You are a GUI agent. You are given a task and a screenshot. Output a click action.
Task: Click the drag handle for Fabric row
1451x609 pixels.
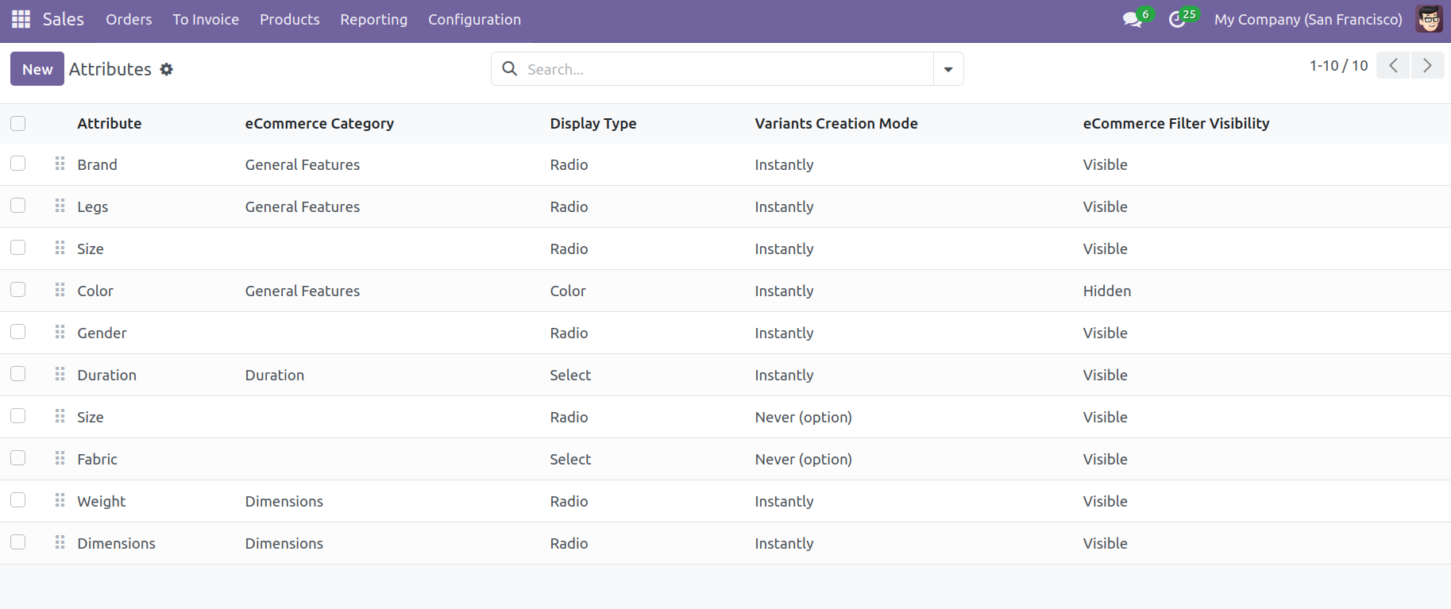60,458
